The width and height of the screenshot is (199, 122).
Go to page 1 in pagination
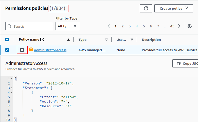115,26
